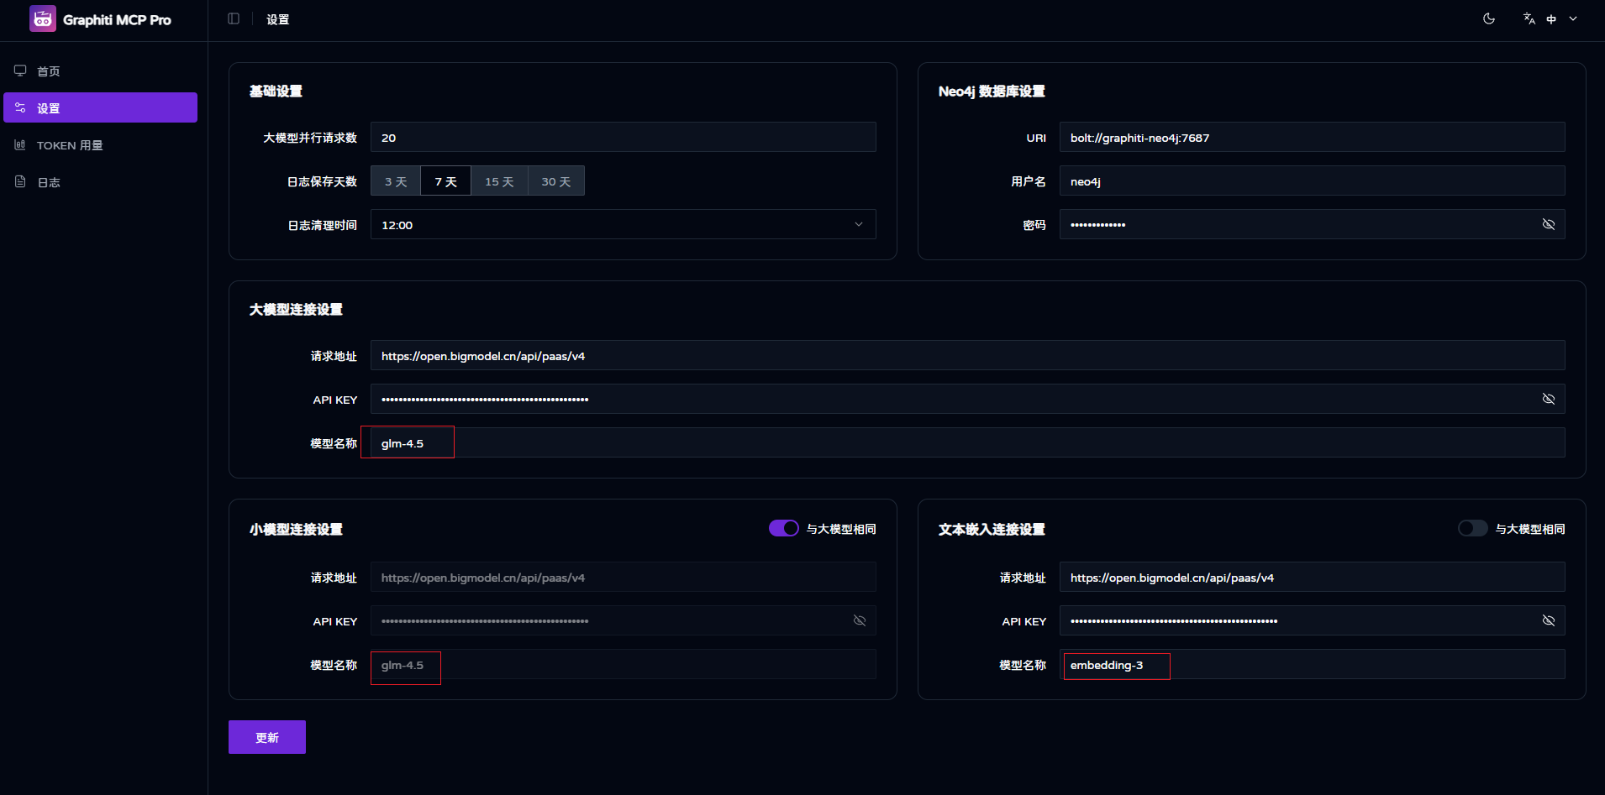Click the 大模型 模型名称 glm-4.5 field

968,442
